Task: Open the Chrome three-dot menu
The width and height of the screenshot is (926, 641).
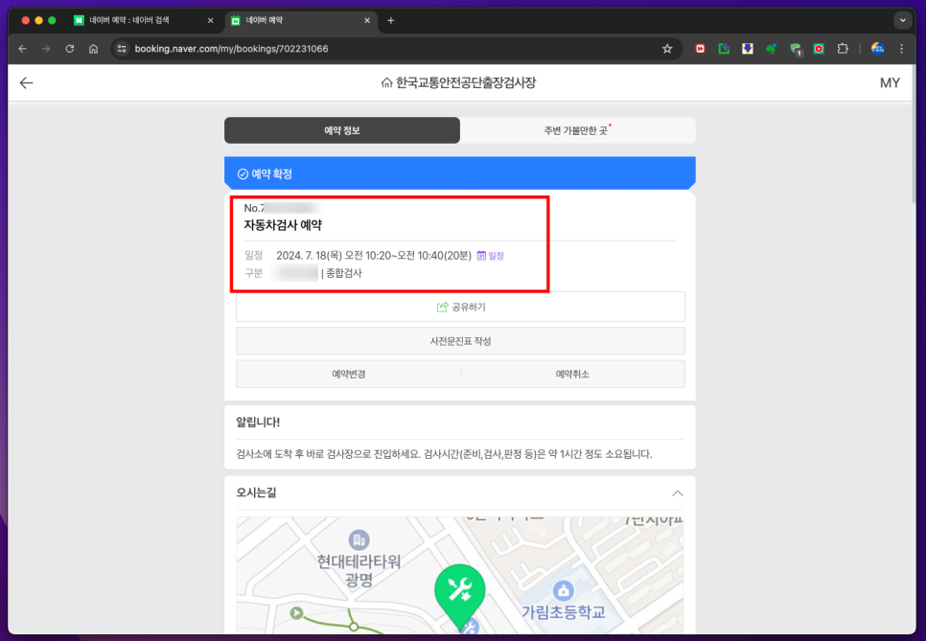Action: 901,49
